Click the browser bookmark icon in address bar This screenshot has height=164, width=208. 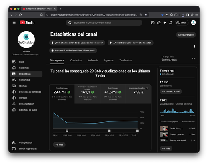(x=42, y=15)
